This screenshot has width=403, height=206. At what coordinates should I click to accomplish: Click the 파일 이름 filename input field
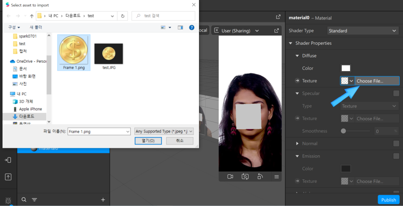(99, 132)
